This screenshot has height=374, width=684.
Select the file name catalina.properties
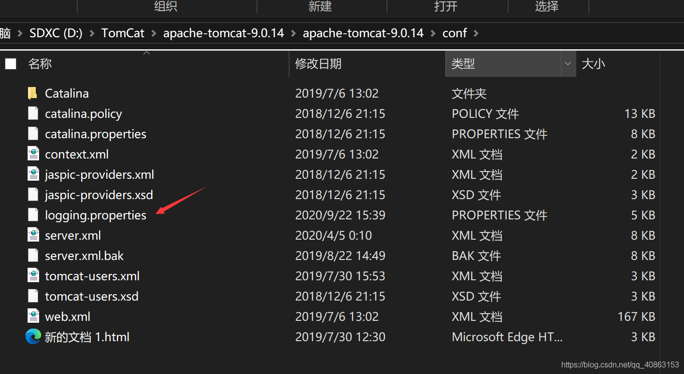tap(96, 134)
